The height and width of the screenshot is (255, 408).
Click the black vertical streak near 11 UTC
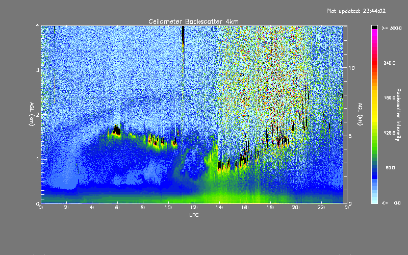(x=183, y=35)
